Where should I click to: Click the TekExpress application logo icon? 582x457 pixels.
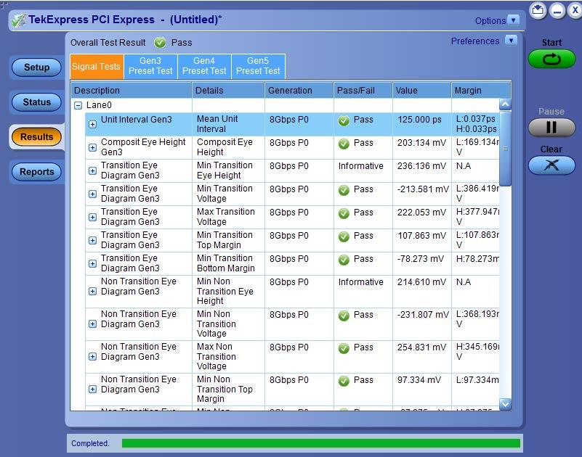18,20
